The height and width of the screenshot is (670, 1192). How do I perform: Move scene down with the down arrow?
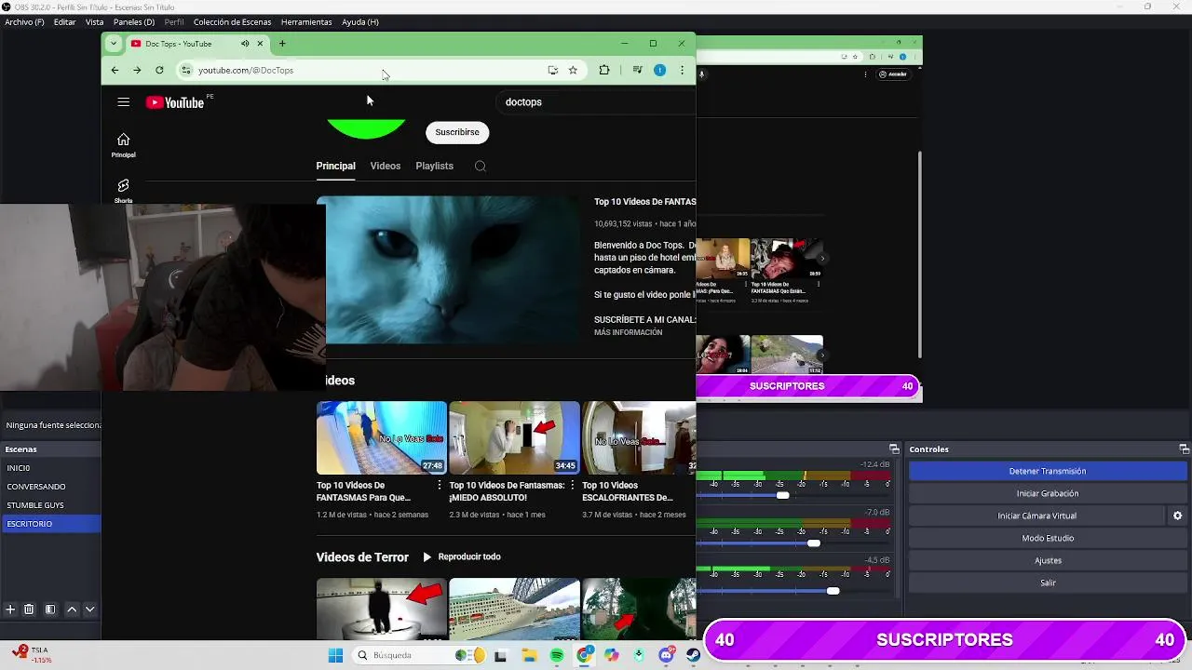coord(89,610)
